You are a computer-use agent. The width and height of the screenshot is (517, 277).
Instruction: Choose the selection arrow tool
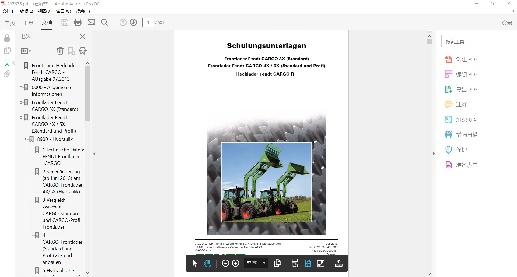(195, 263)
